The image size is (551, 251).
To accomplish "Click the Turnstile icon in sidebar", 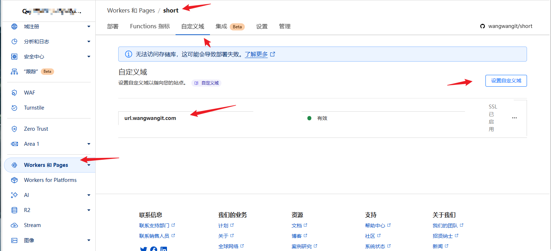I will click(x=14, y=108).
